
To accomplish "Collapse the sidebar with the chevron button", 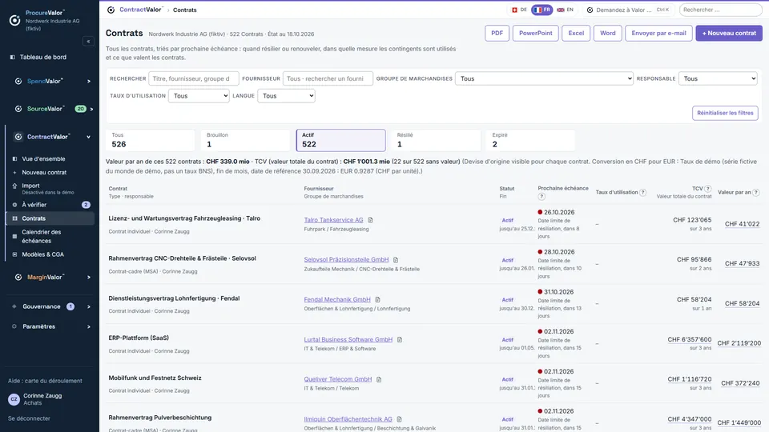I will pos(88,42).
